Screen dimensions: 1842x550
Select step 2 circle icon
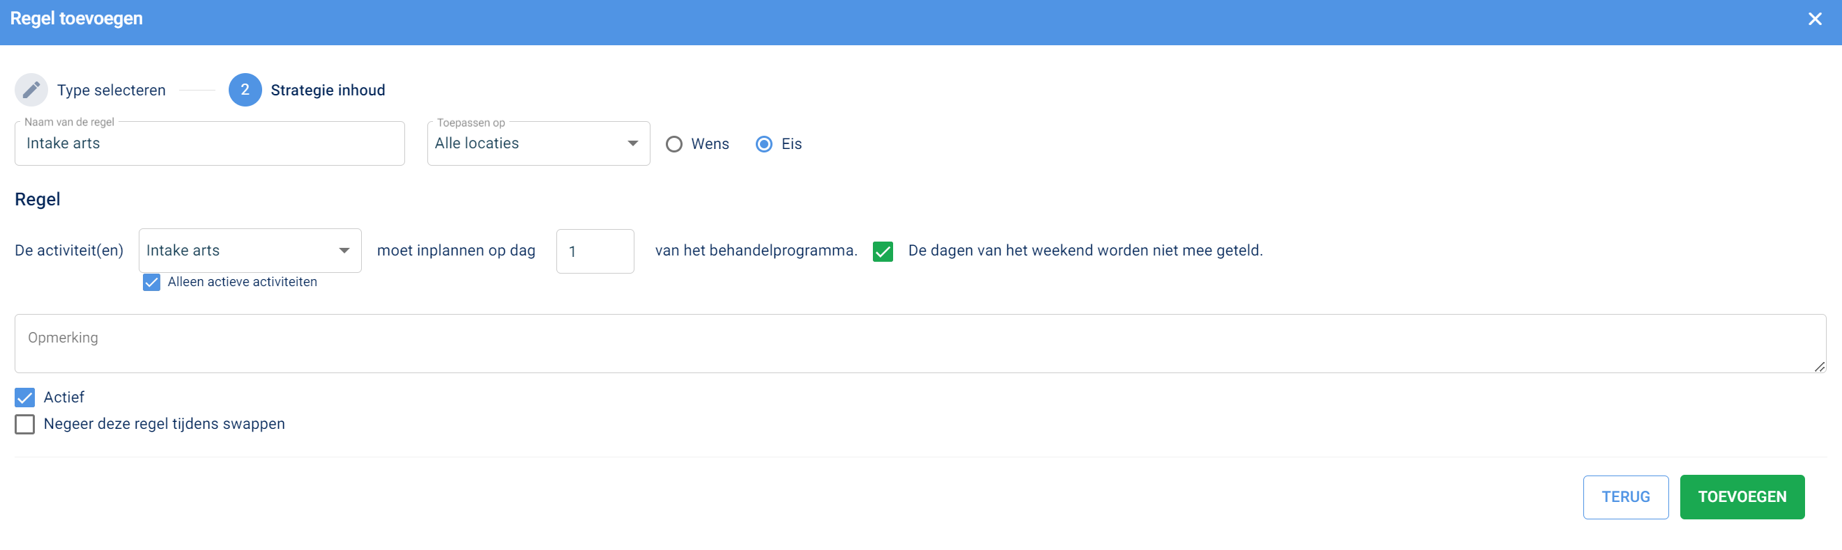(245, 90)
